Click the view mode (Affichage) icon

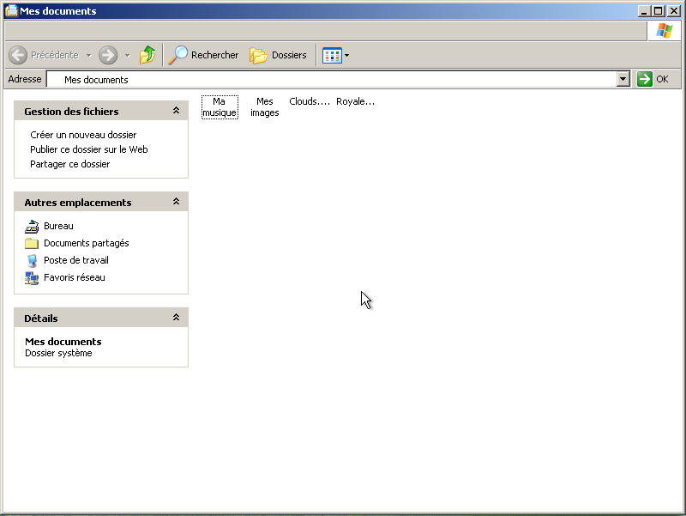(332, 55)
